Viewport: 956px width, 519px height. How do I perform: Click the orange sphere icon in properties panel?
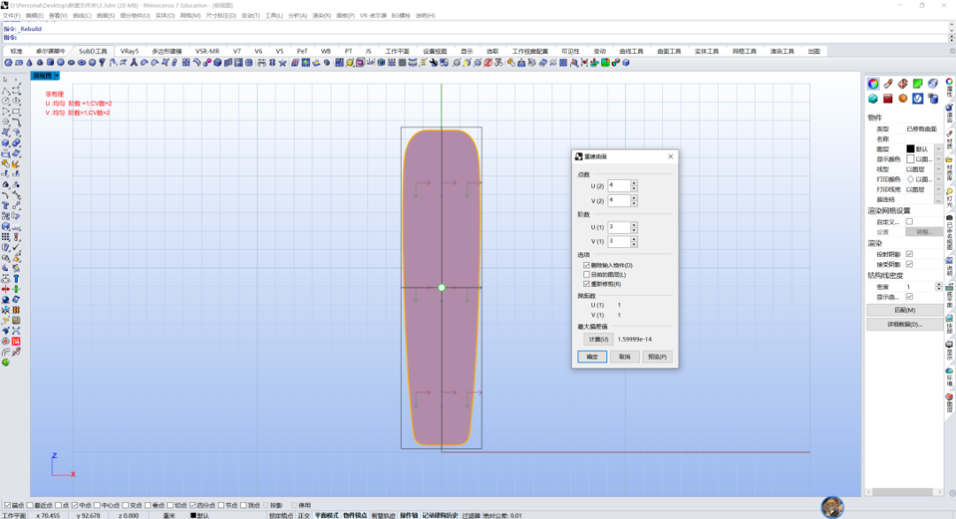pos(903,99)
